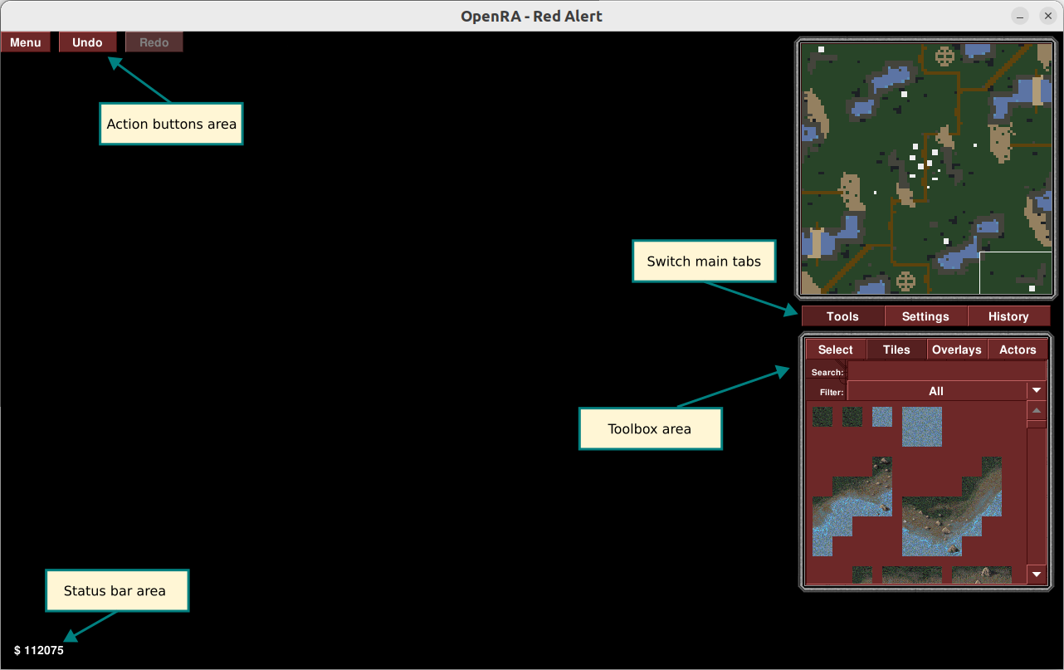Screen dimensions: 1064x670
Task: Expand the Filter dropdown arrow
Action: coord(1037,391)
